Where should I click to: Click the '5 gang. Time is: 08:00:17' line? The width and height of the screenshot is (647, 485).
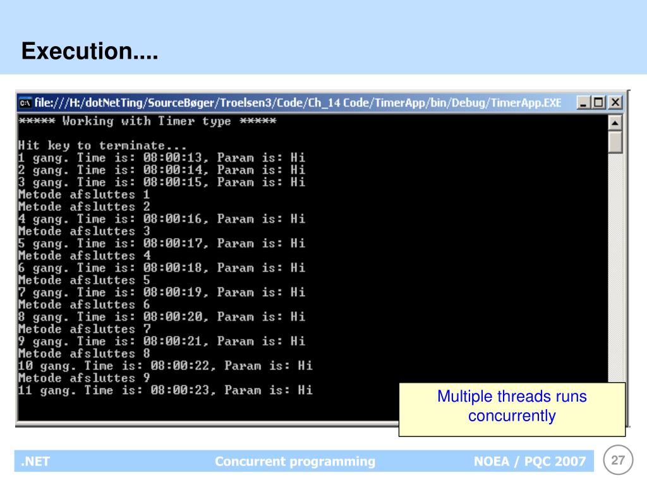click(x=162, y=243)
